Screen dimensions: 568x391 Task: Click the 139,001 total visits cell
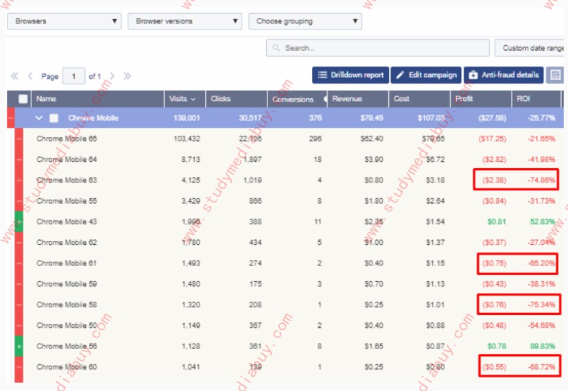click(187, 118)
